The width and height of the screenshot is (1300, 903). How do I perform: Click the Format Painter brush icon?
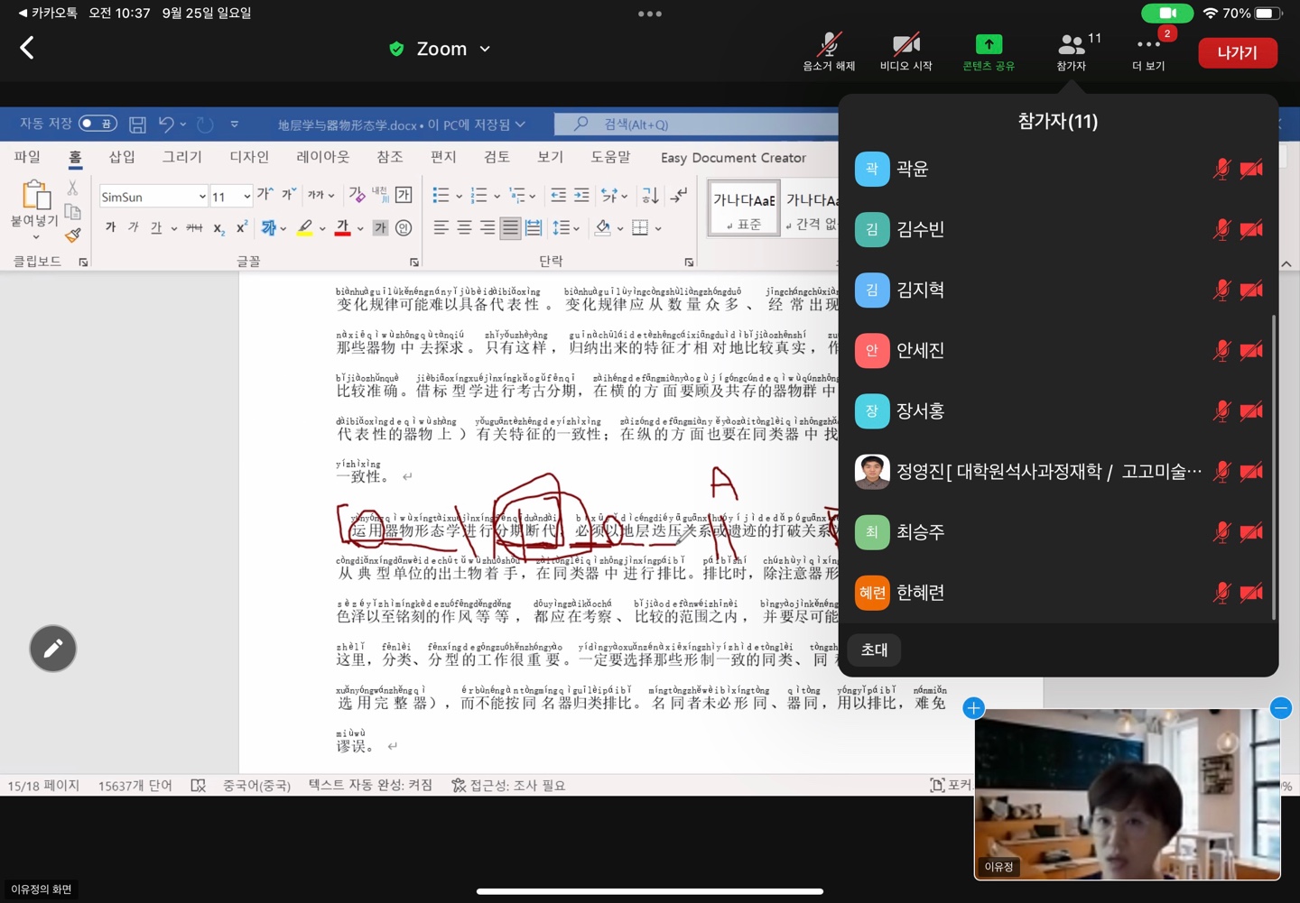(x=72, y=235)
